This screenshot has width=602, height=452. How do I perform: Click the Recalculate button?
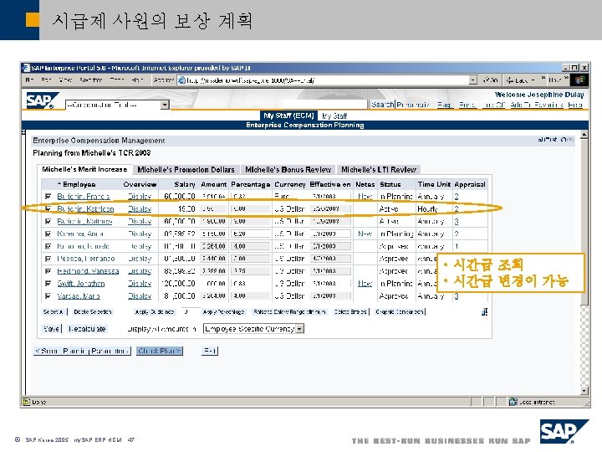click(x=87, y=329)
